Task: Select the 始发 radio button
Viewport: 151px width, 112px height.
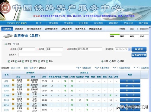Action: (110, 61)
